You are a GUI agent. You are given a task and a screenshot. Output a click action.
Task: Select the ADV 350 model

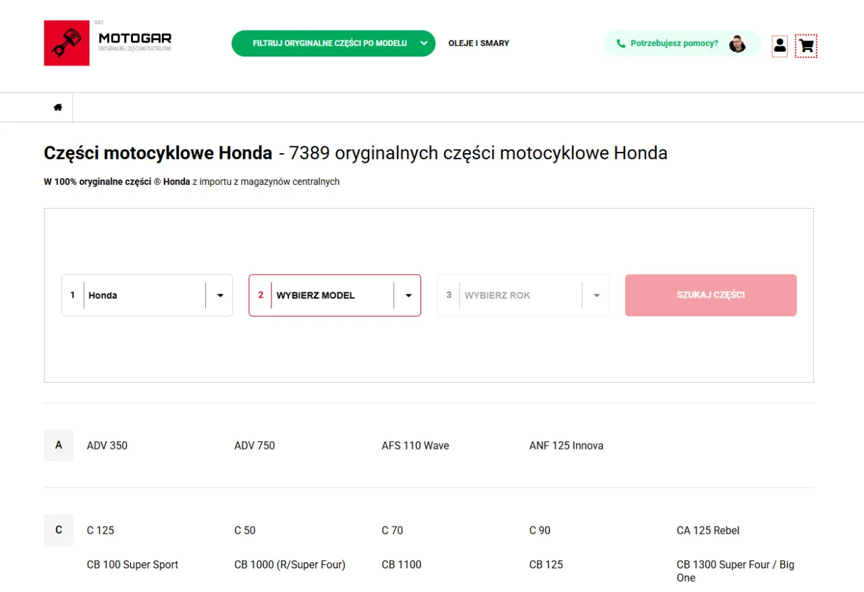[107, 446]
